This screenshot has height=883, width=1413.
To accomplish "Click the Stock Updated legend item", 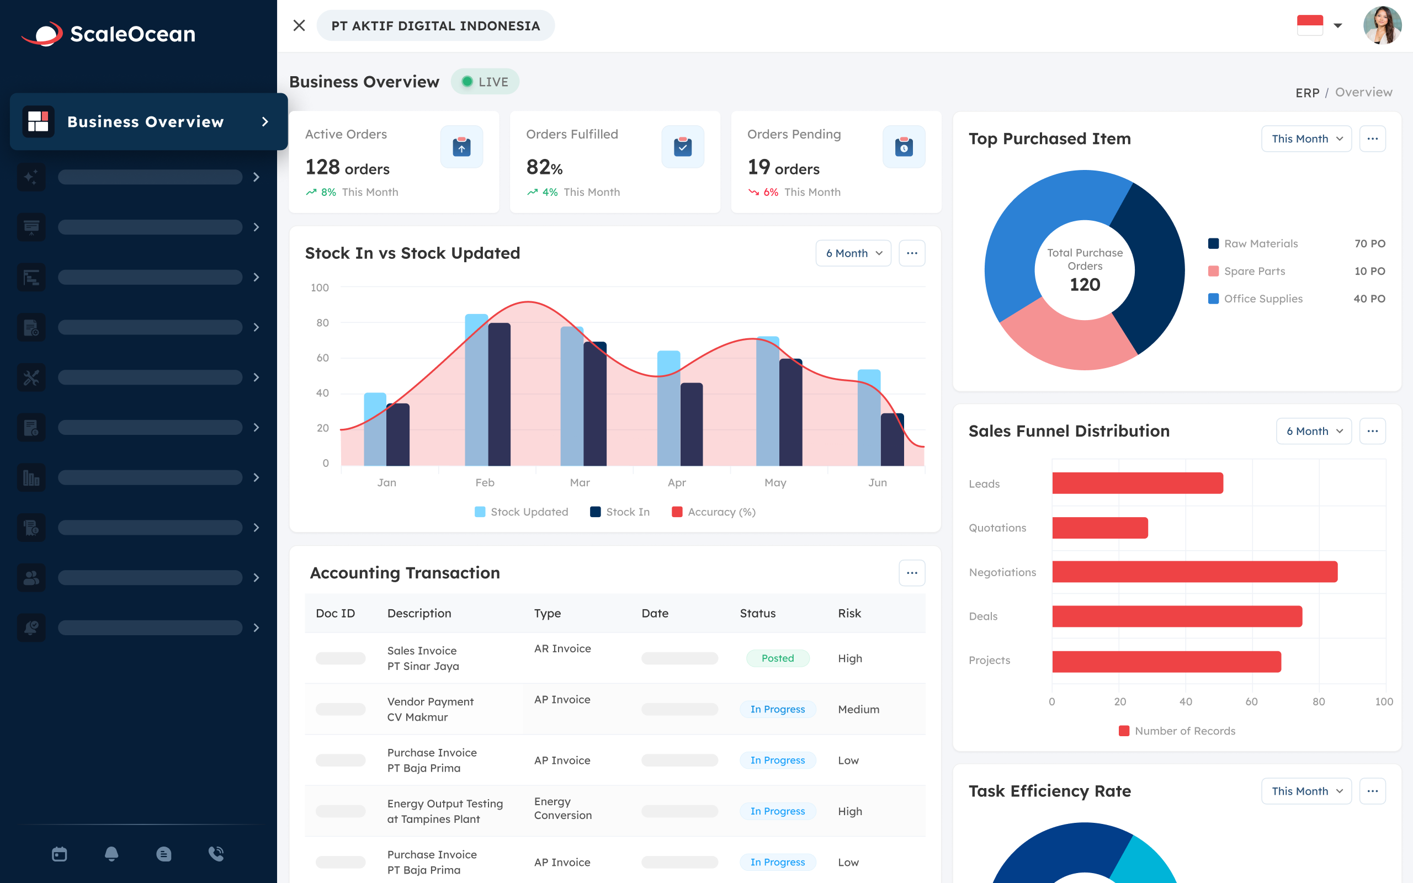I will point(522,512).
